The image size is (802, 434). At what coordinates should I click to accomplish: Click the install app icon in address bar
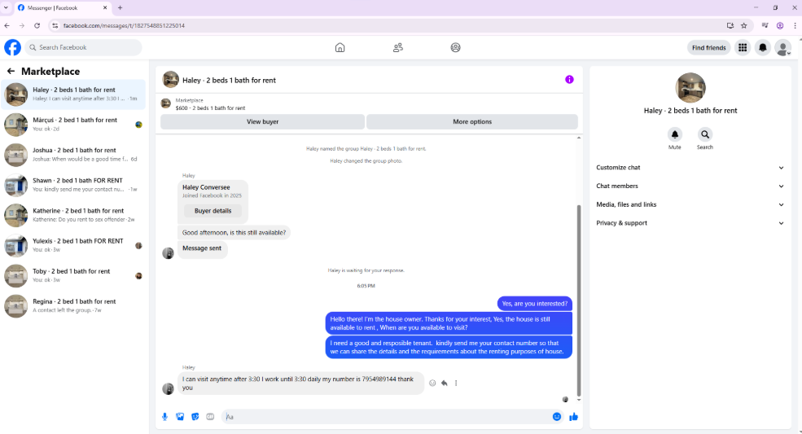pos(730,25)
